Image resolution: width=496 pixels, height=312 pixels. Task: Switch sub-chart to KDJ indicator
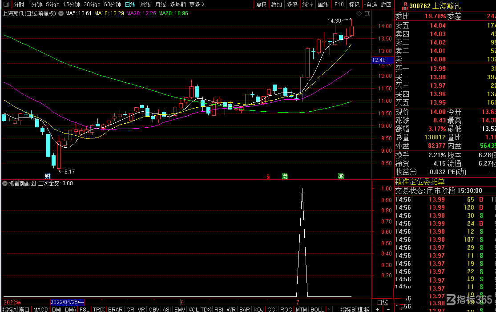[258, 309]
